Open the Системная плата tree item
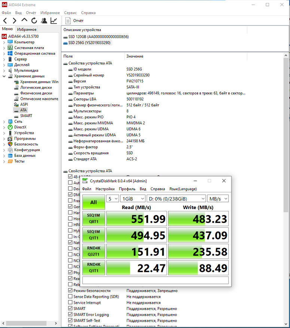 pyautogui.click(x=29, y=48)
